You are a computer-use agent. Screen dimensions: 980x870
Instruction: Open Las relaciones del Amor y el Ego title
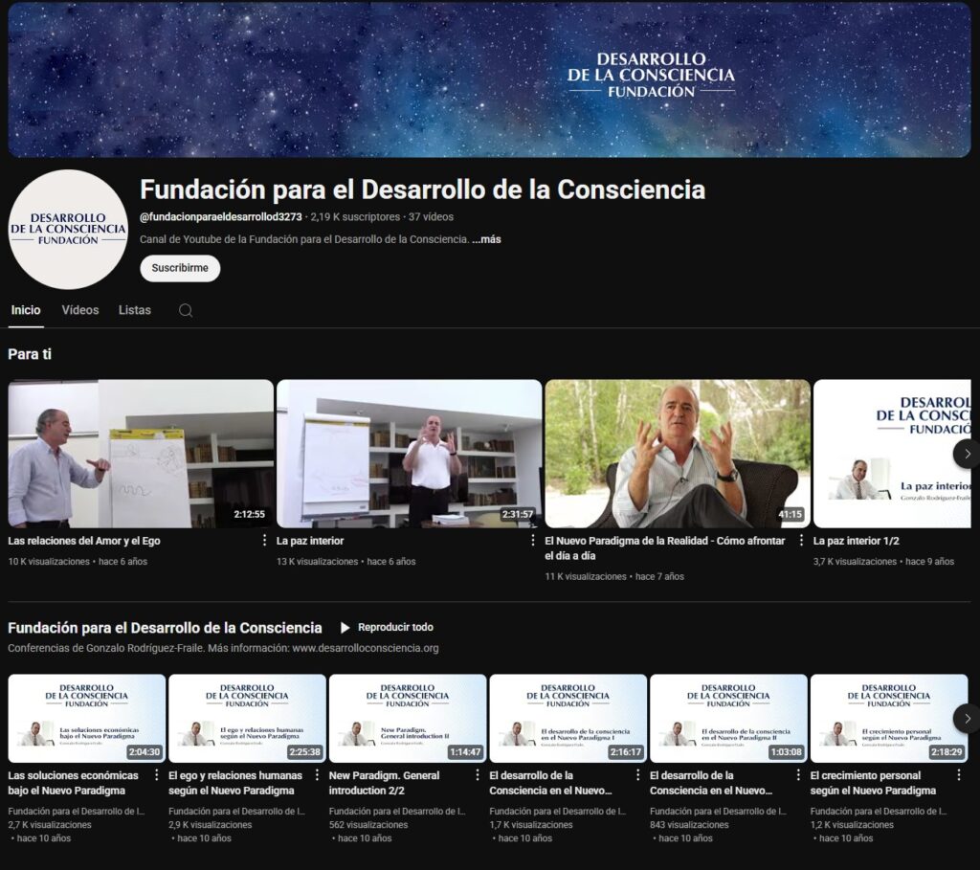84,541
